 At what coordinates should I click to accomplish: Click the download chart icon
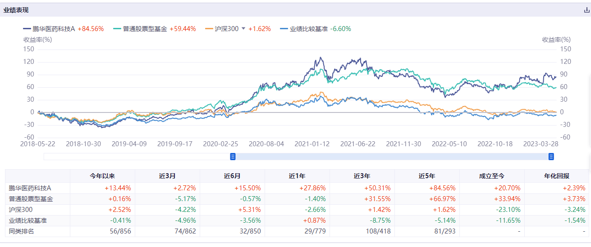[586, 10]
